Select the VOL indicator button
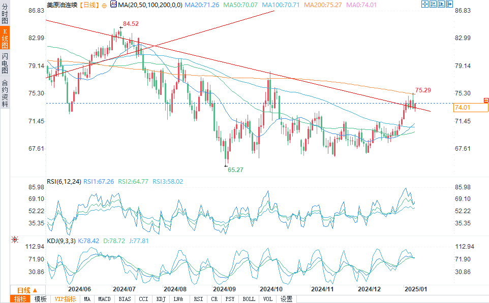Screen dimensions: 489x303 [x=267, y=299]
